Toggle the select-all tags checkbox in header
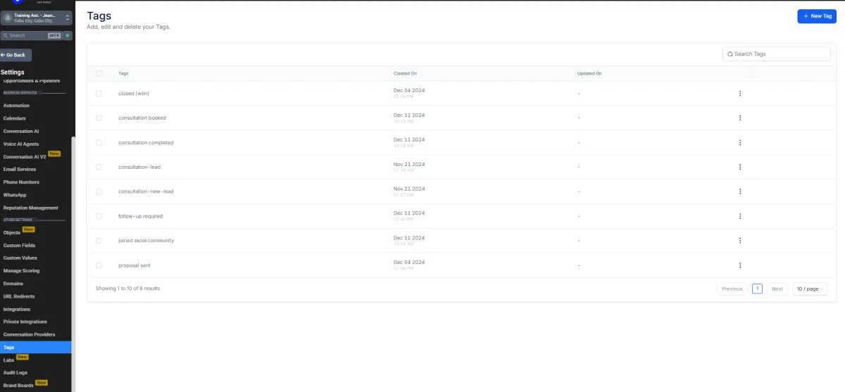845x392 pixels. (99, 73)
